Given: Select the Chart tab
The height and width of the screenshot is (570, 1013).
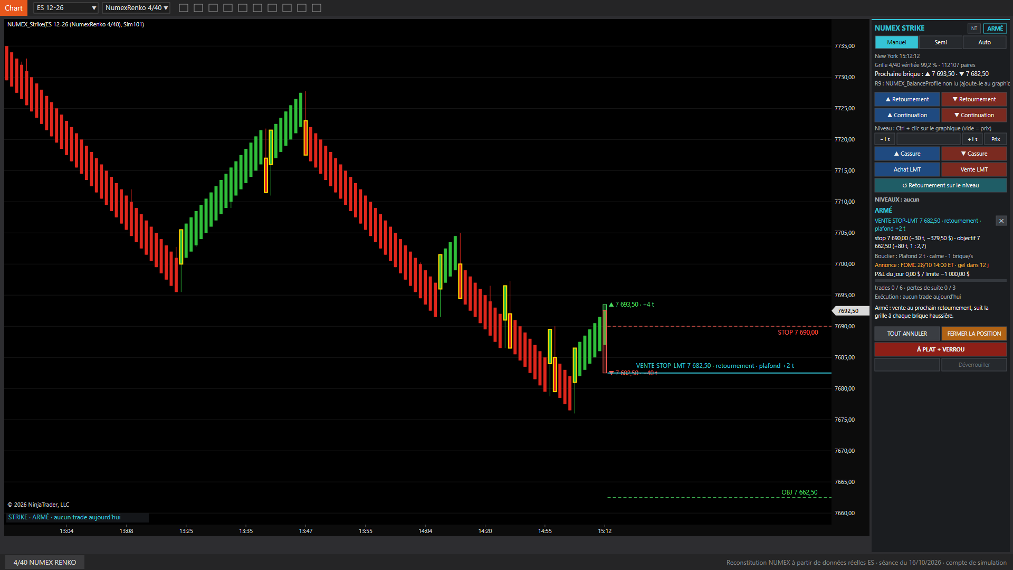Looking at the screenshot, I should click(x=14, y=8).
